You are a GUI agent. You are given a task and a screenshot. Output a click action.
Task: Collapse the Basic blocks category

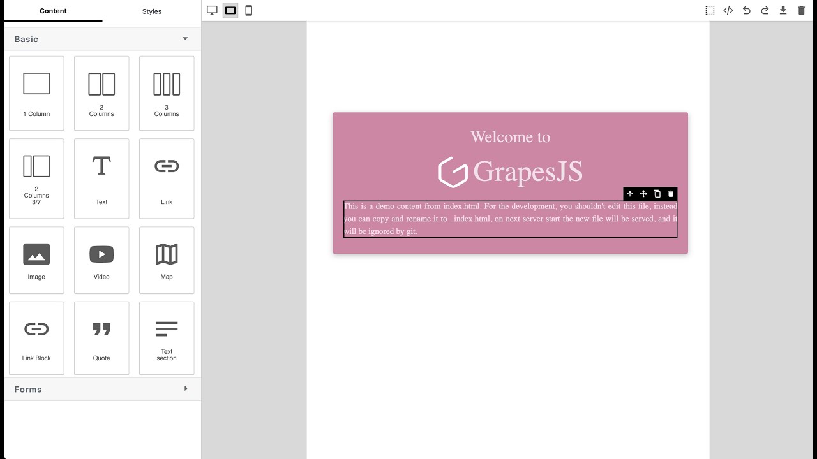103,39
